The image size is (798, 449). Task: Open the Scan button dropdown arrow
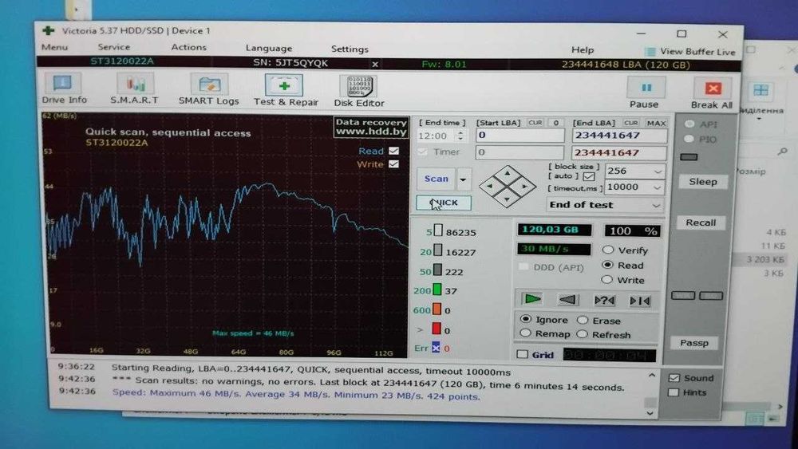tap(463, 179)
